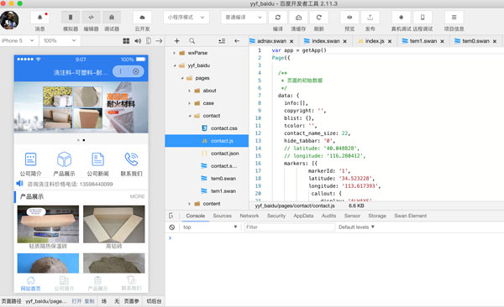504x307 pixels.
Task: Tap the 公司新闻 document icon
Action: pyautogui.click(x=97, y=159)
